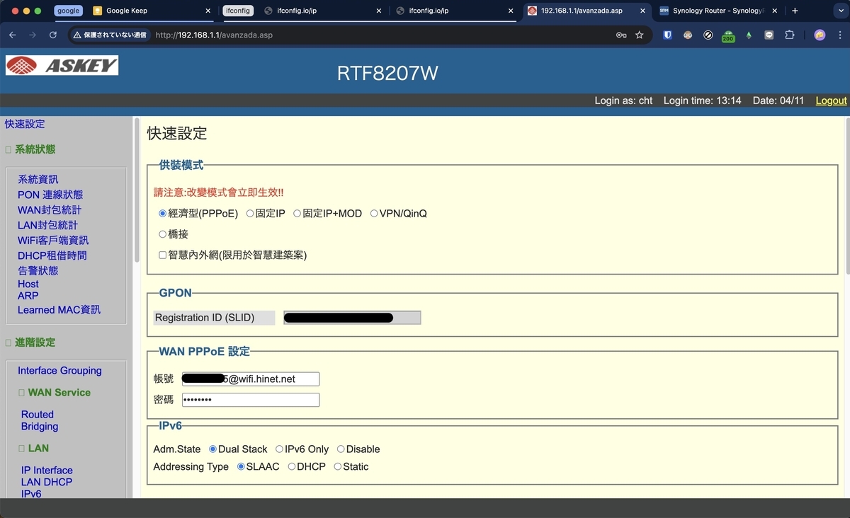Open the Bitwarden extension icon

click(667, 35)
